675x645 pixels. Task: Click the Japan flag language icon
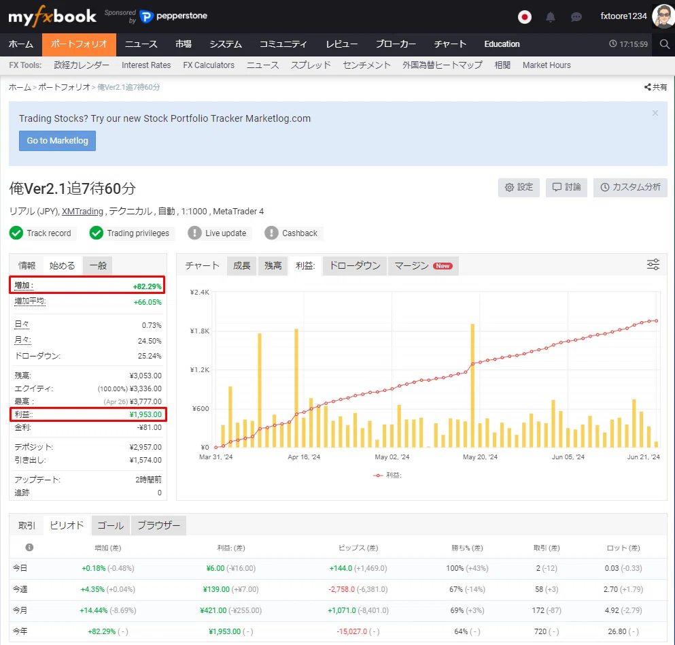524,17
